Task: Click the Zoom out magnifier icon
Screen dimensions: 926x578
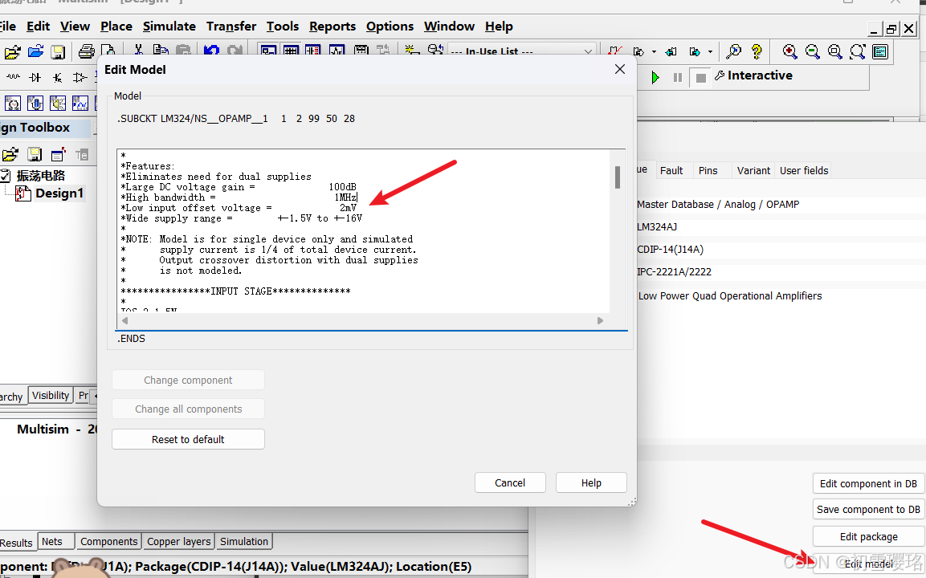Action: [813, 52]
